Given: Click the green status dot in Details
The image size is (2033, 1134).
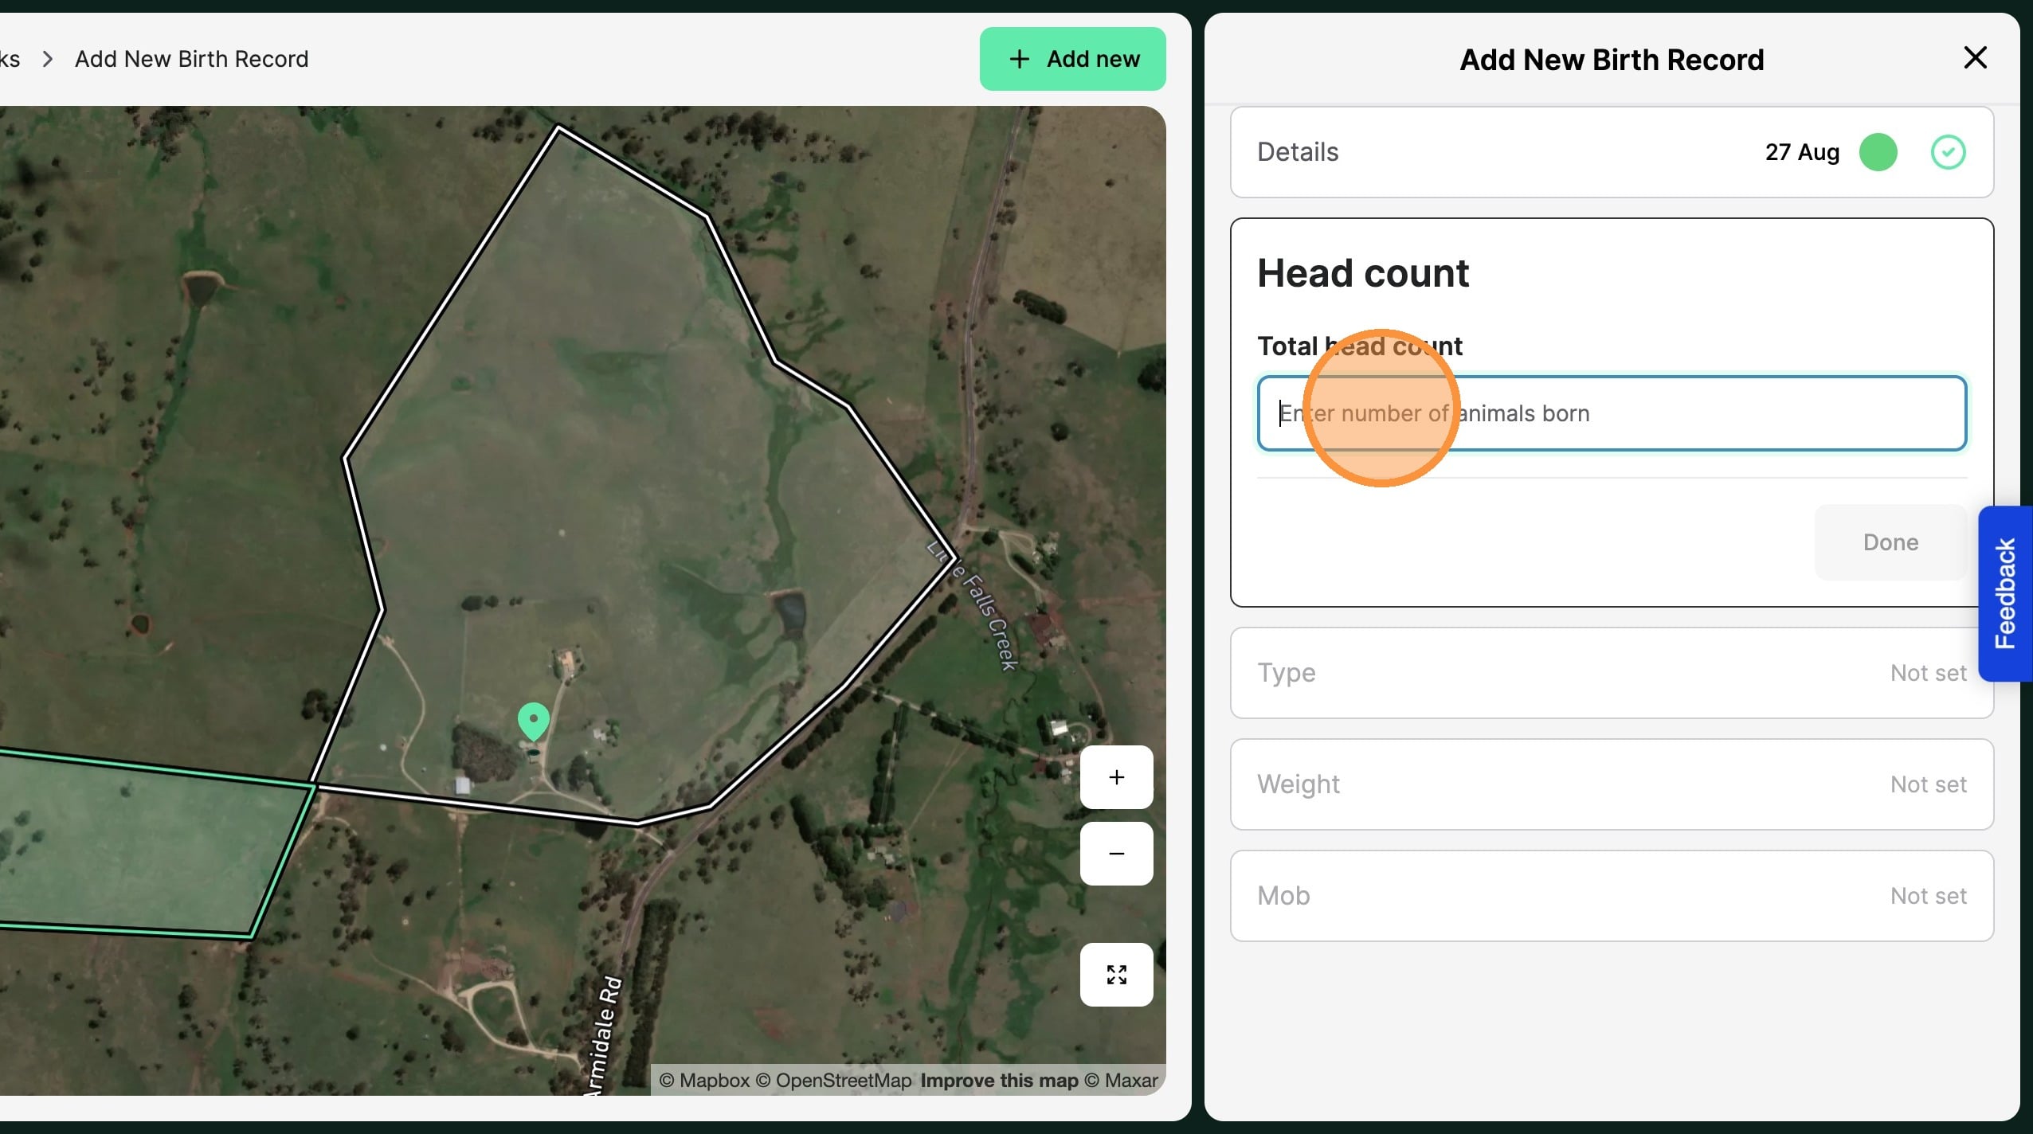Looking at the screenshot, I should [1878, 152].
